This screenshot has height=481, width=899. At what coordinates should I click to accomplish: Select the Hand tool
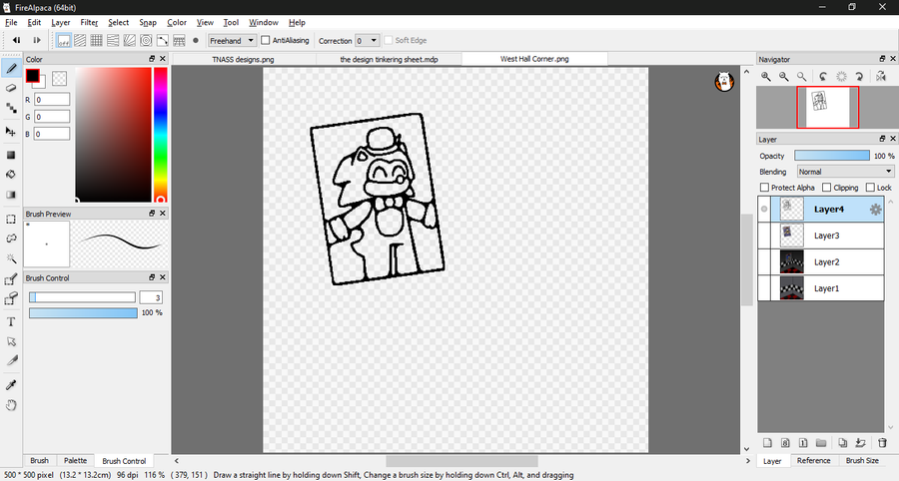[x=11, y=405]
